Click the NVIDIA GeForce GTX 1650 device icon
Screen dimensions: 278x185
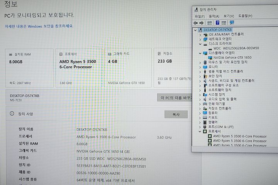coord(210,57)
